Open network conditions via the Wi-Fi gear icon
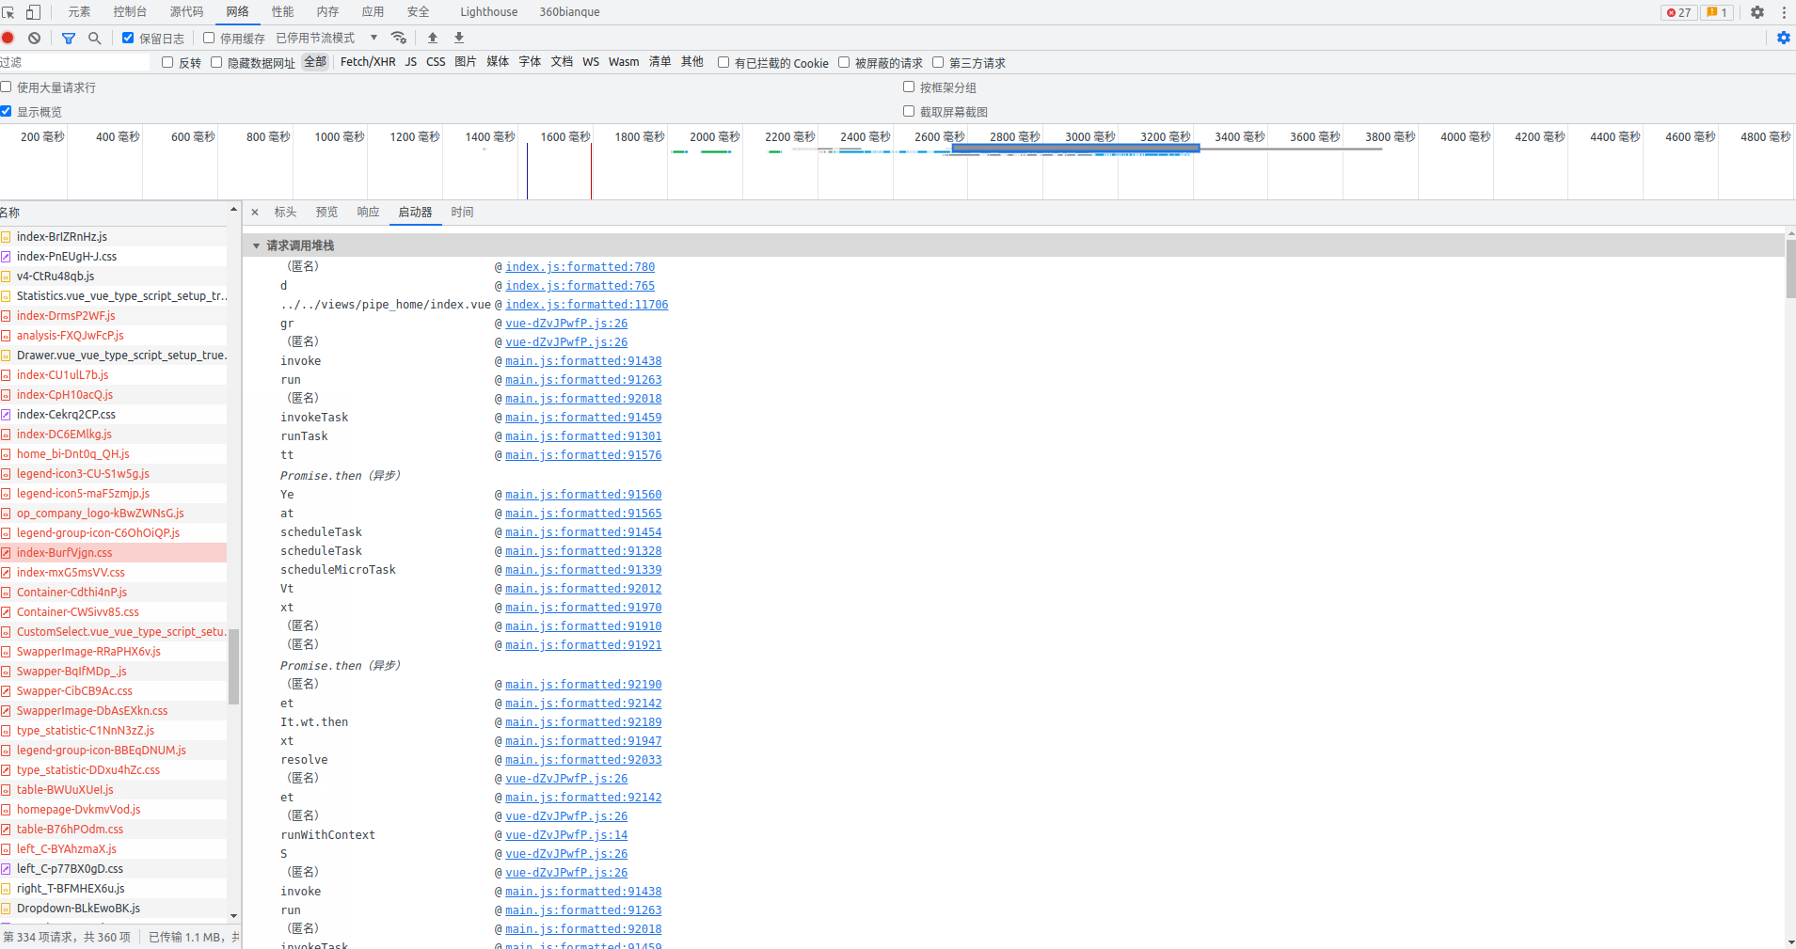The width and height of the screenshot is (1796, 949). click(399, 38)
